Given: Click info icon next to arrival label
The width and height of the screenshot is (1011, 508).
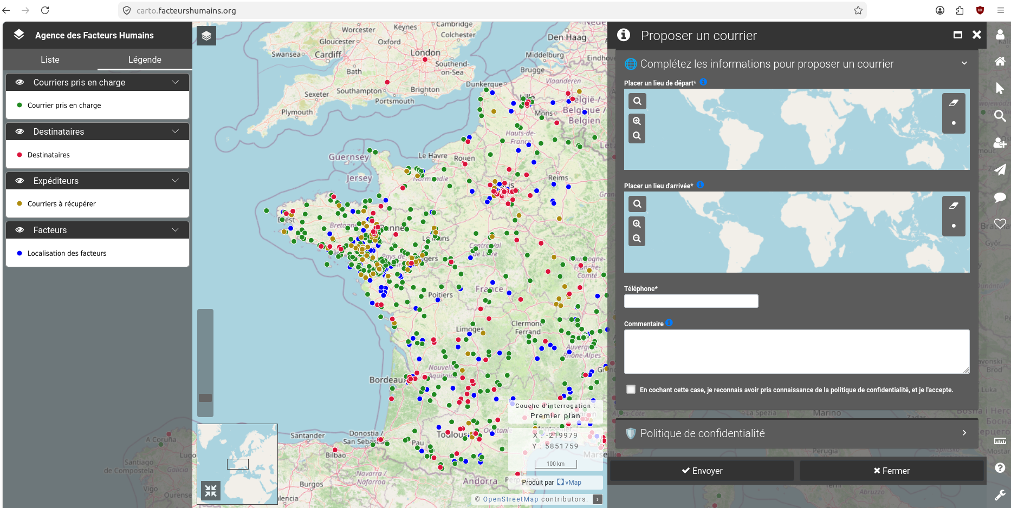Looking at the screenshot, I should coord(700,185).
